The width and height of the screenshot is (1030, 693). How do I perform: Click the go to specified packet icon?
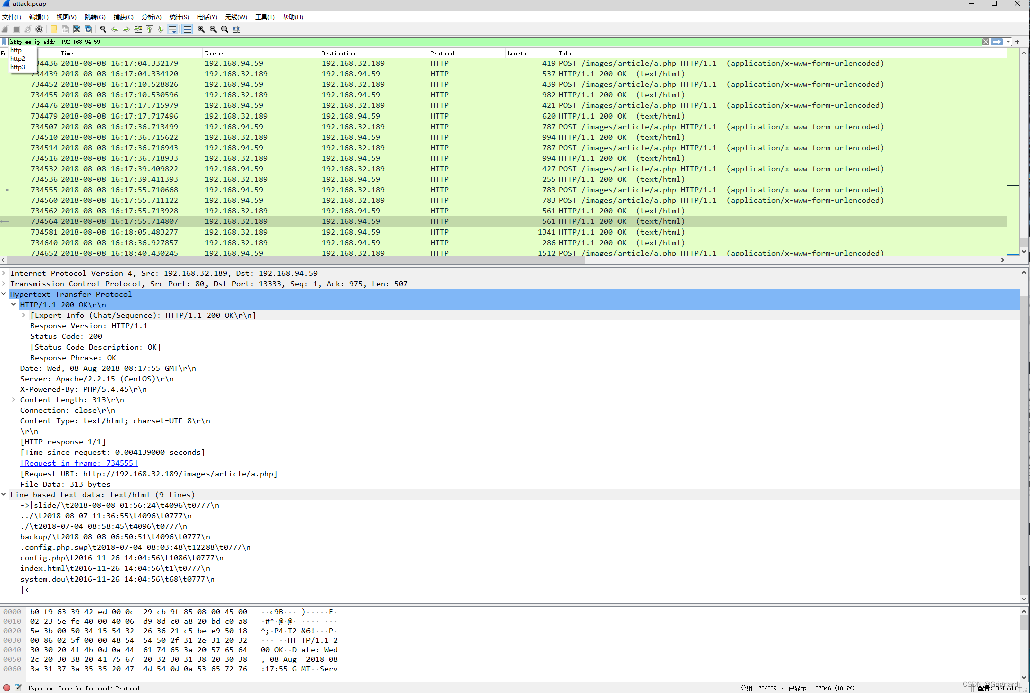(138, 29)
